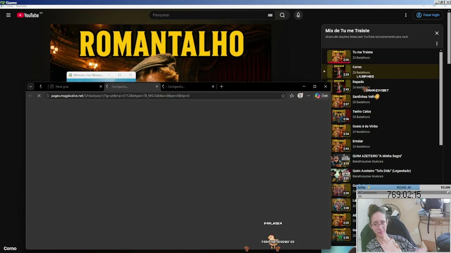Click the Zé Badalhoco channel under 'Tu me Traiste'
This screenshot has width=451, height=253.
pos(361,58)
